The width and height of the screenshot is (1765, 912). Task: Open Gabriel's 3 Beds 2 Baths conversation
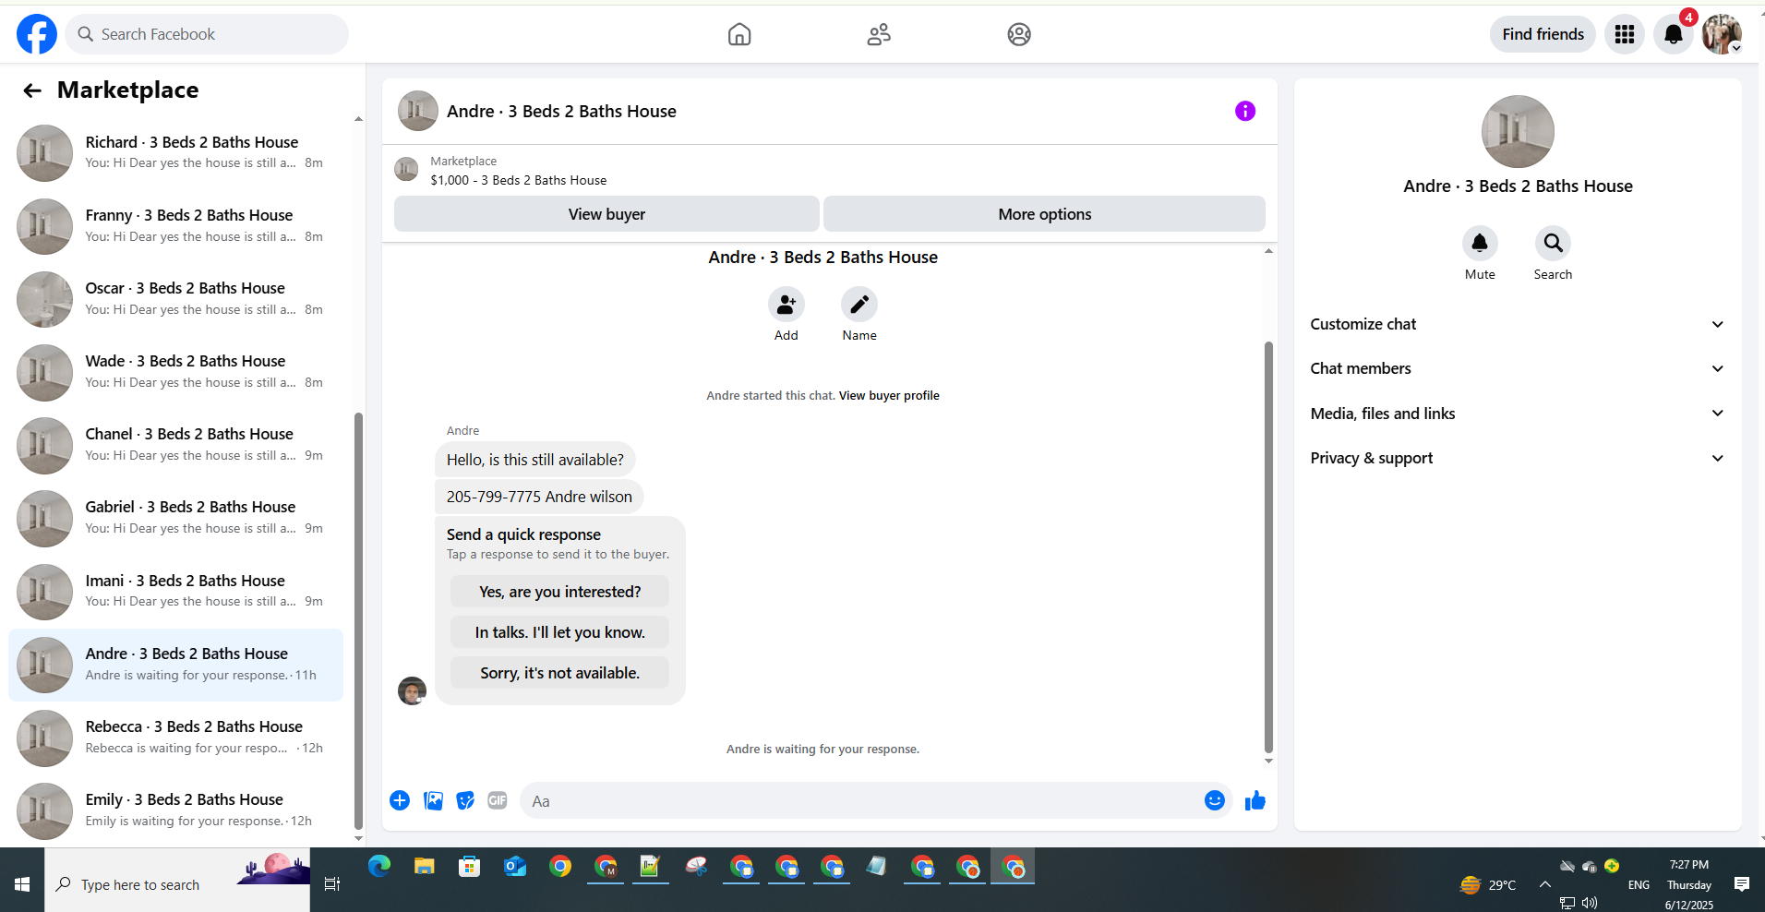coord(175,518)
